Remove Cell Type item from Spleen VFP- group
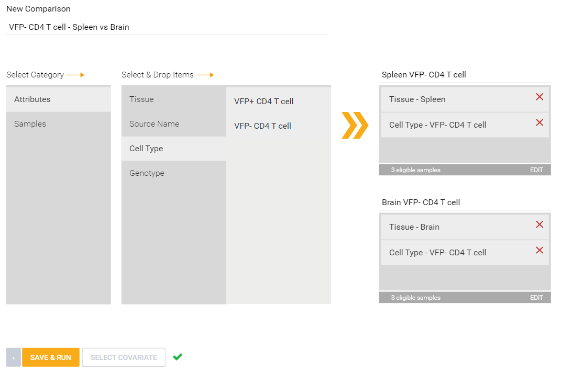This screenshot has width=561, height=372. click(x=539, y=122)
